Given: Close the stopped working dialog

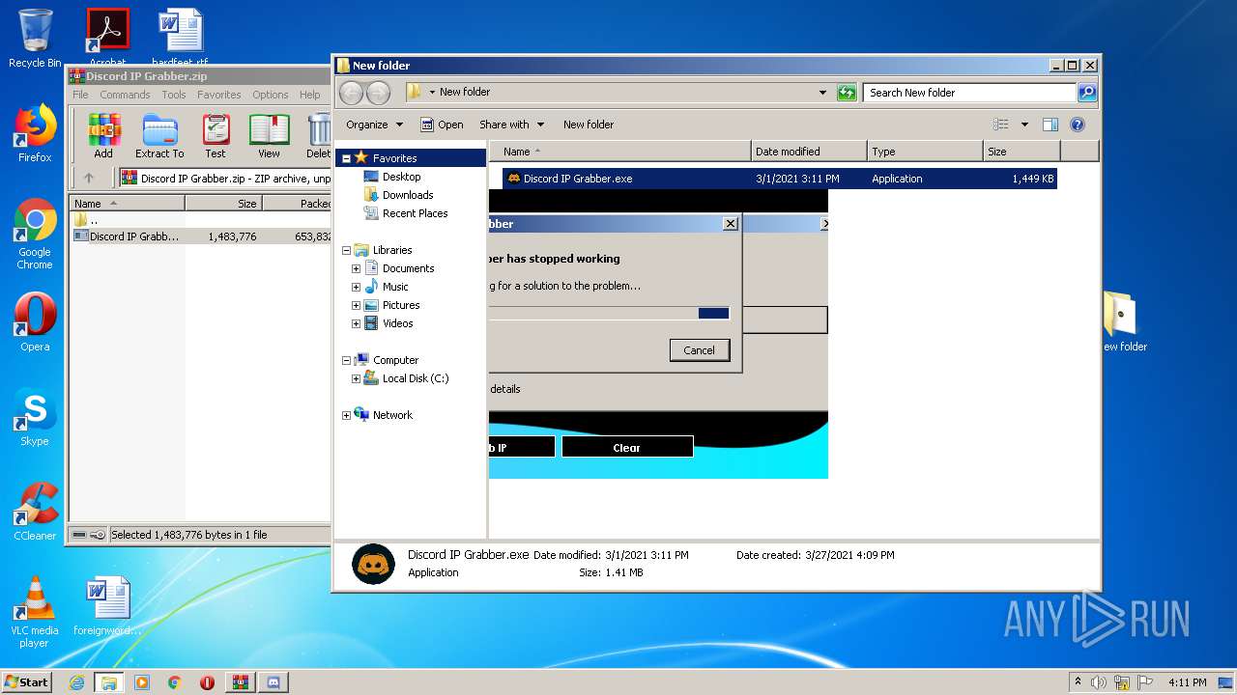Looking at the screenshot, I should click(x=731, y=224).
